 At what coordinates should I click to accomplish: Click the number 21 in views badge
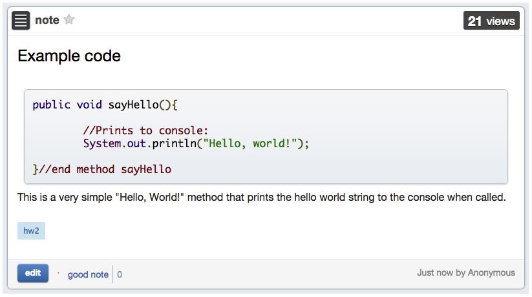click(x=475, y=21)
